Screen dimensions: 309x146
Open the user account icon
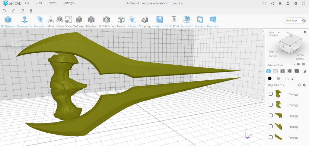point(288,3)
